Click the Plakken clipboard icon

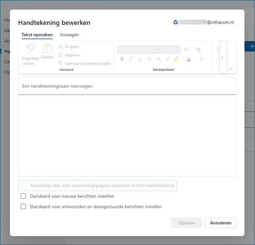coord(47,50)
